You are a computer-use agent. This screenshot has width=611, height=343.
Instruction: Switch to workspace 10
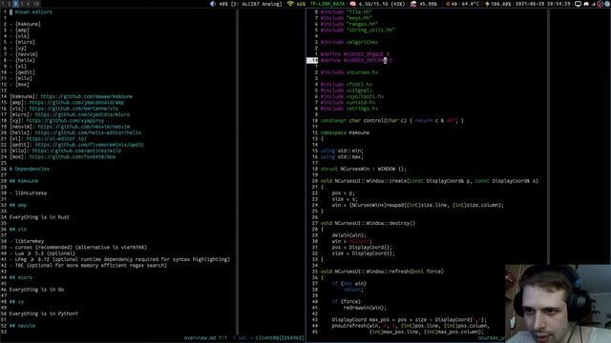coord(36,4)
